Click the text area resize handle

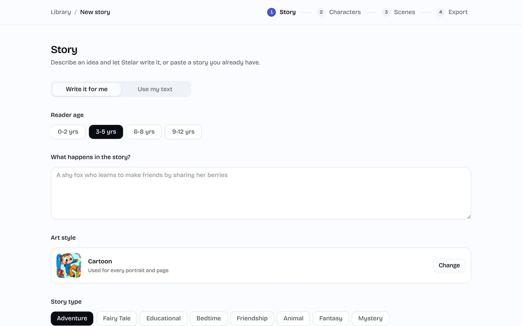pyautogui.click(x=468, y=217)
